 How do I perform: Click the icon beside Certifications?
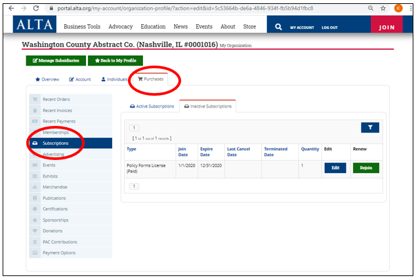[x=35, y=209]
